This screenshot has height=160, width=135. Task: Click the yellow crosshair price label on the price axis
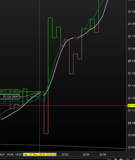tap(131, 105)
